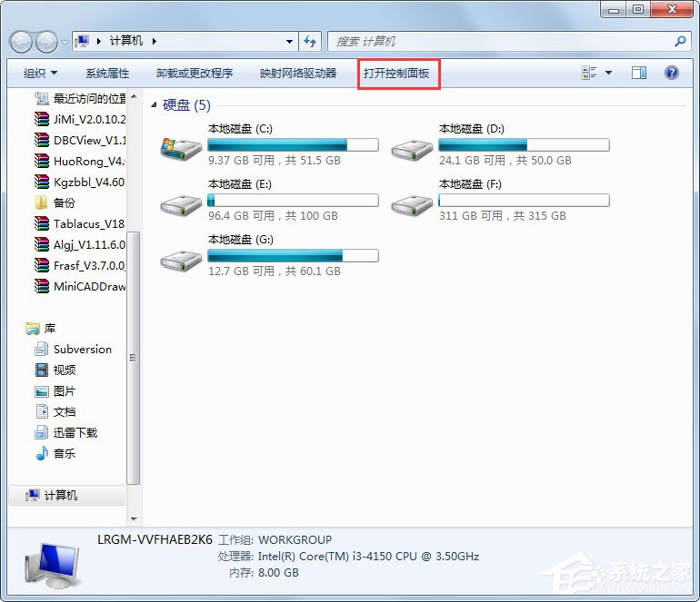Collapse the 硬盘 (5) group

pos(154,106)
